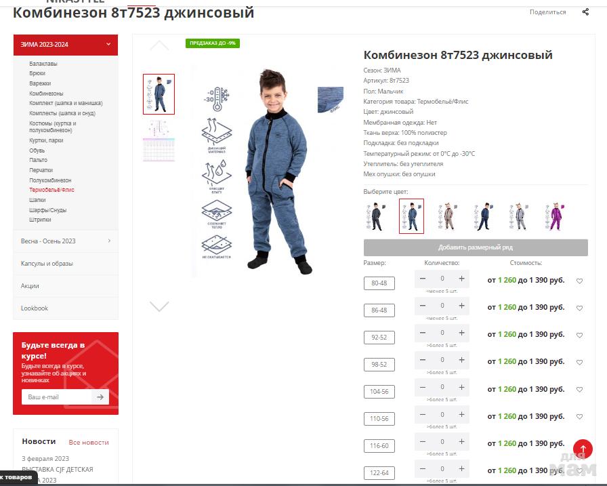Click the share icon next to Поделиться
Screen dimensions: 607x486
point(585,12)
